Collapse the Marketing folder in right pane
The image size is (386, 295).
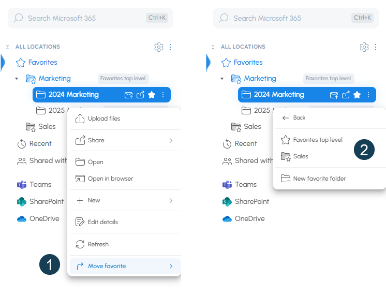222,79
